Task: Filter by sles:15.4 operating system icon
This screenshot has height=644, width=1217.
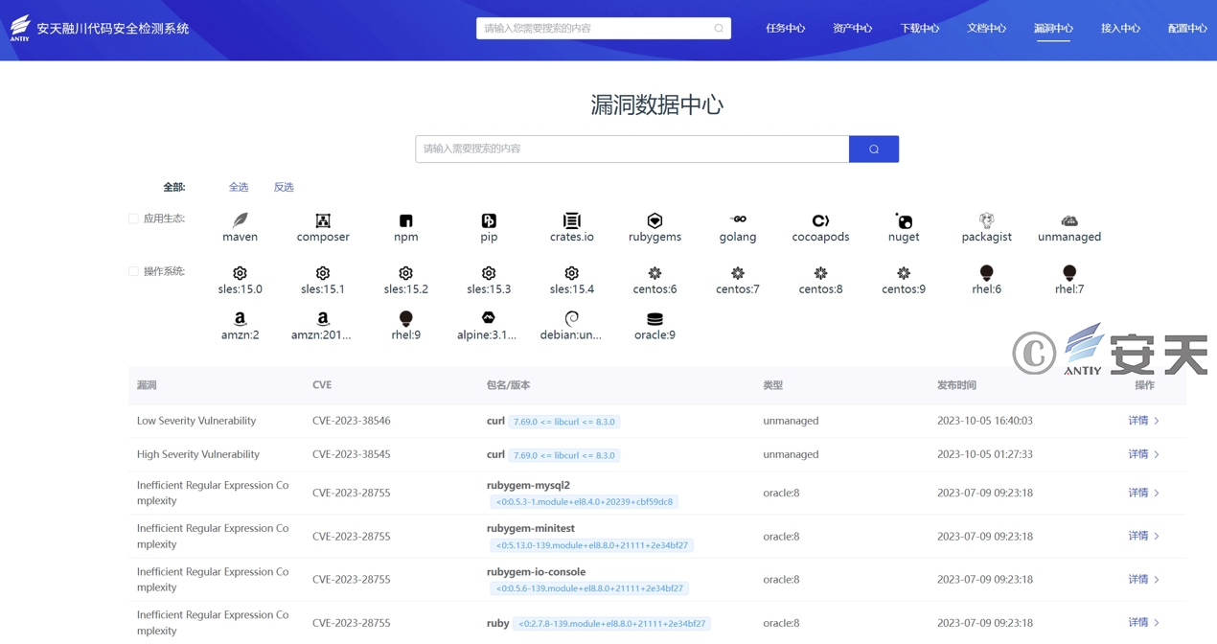Action: pyautogui.click(x=572, y=273)
